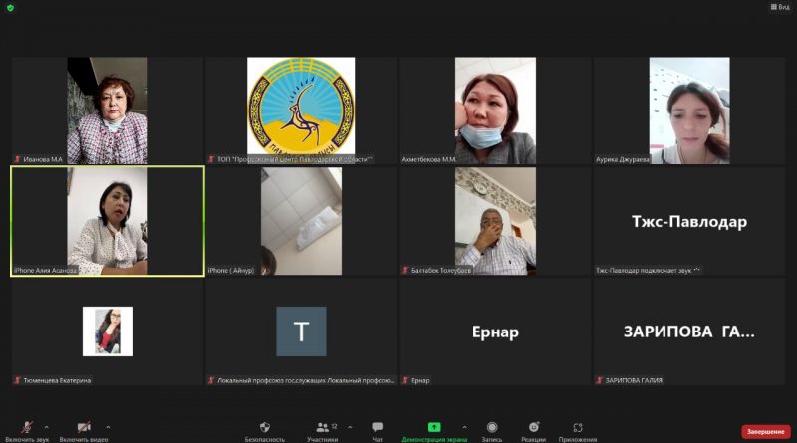Select Балтабек Толеубаев video tile
Image resolution: width=797 pixels, height=443 pixels.
[495, 221]
